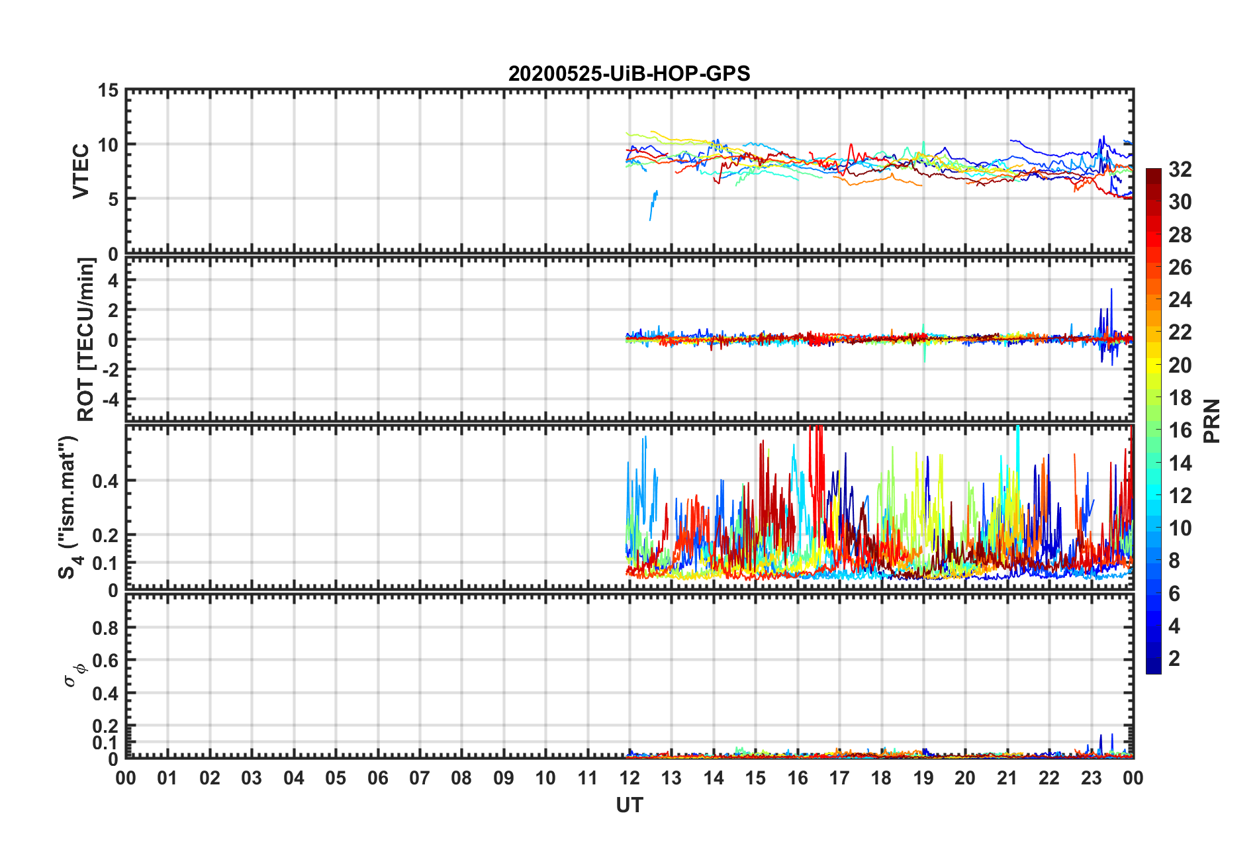Click the sigma-phi y-axis label
The image size is (1259, 842).
click(x=74, y=675)
